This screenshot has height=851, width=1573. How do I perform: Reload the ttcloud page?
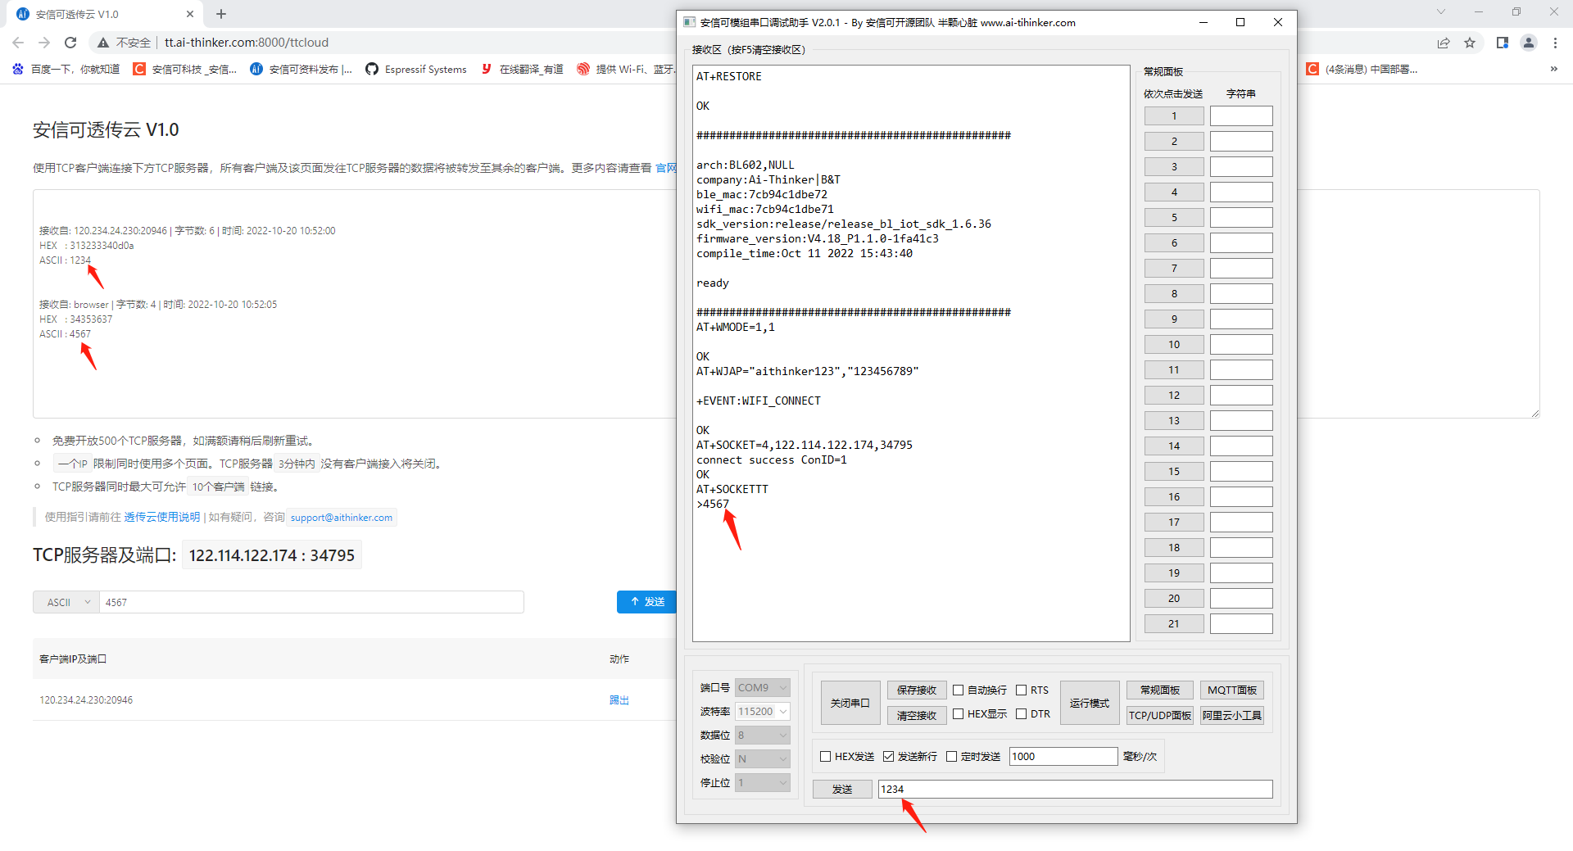(70, 43)
